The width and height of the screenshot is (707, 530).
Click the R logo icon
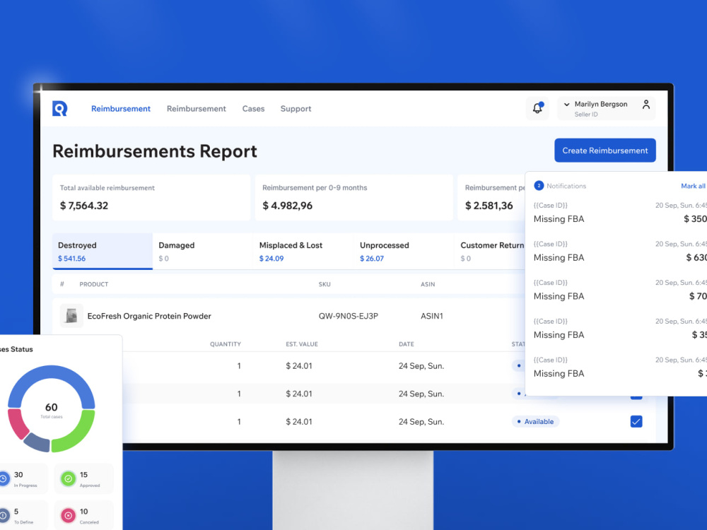[x=60, y=109]
